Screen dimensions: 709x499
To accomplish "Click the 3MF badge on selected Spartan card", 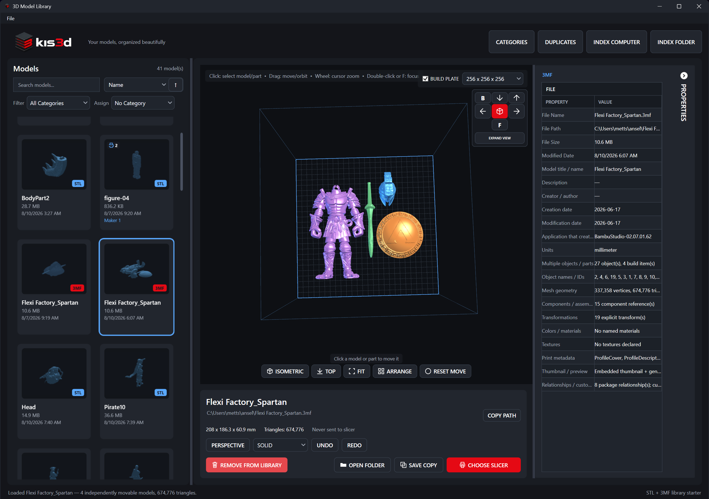I will [160, 288].
